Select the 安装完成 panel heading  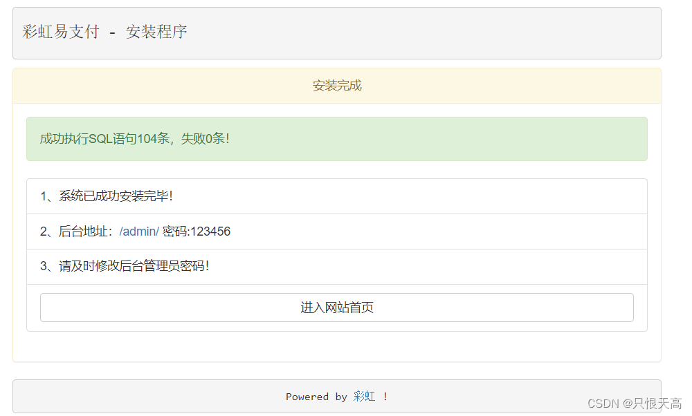point(337,86)
